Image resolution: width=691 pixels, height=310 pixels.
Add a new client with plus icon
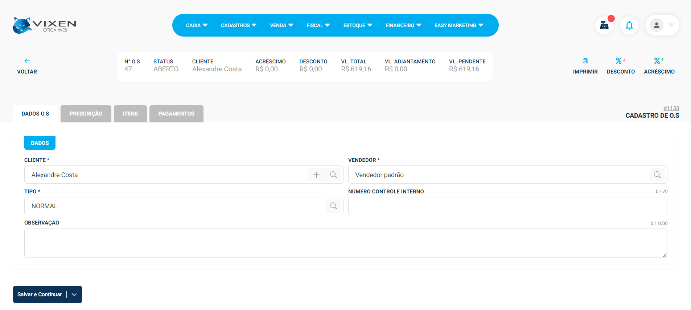click(316, 175)
